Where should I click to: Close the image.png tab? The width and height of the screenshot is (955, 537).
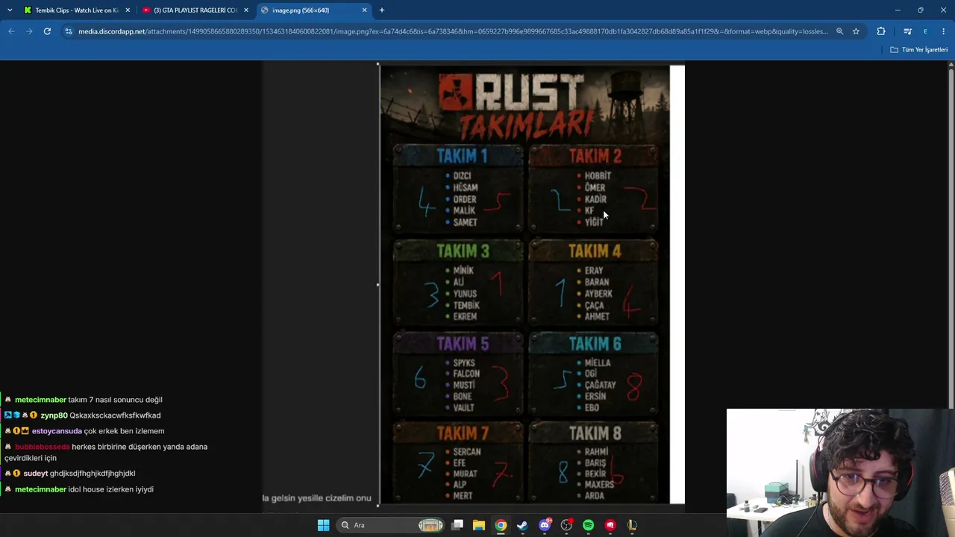pos(364,10)
